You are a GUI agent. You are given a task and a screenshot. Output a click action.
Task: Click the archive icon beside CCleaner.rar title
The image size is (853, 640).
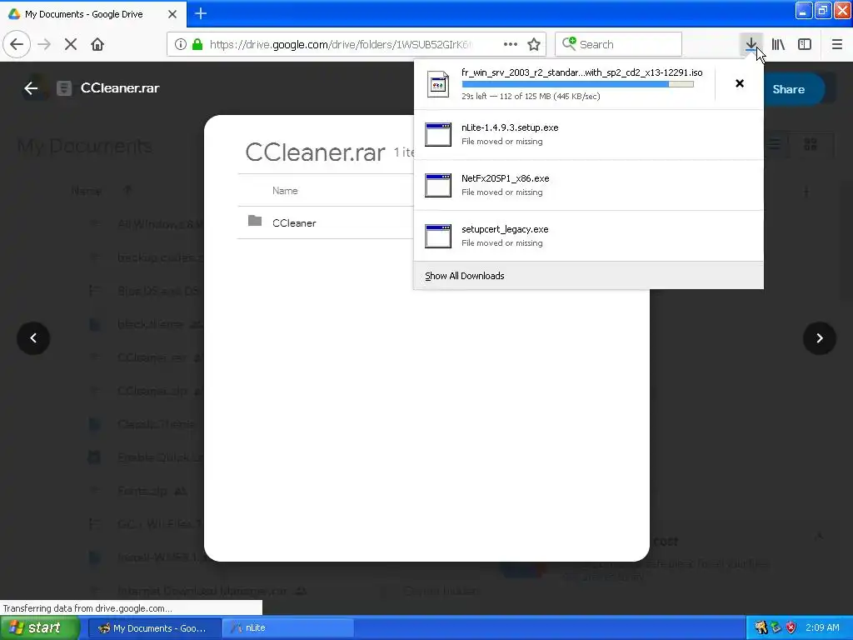point(64,88)
